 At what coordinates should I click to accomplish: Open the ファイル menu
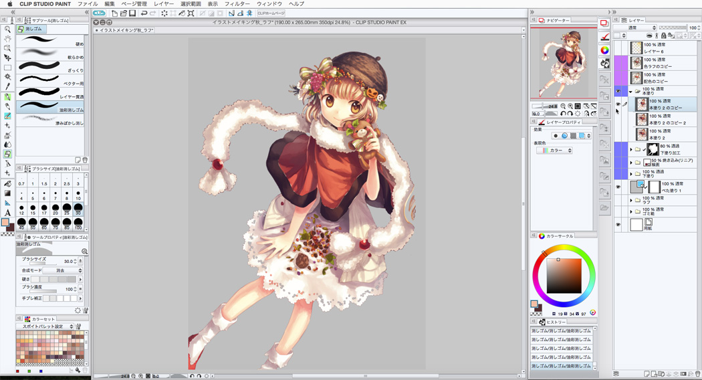click(88, 3)
